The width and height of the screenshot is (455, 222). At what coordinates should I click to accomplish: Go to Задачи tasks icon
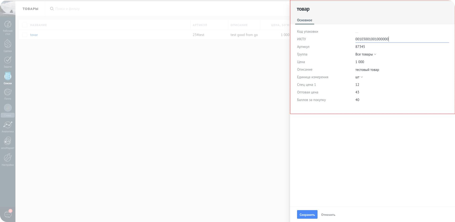click(8, 60)
